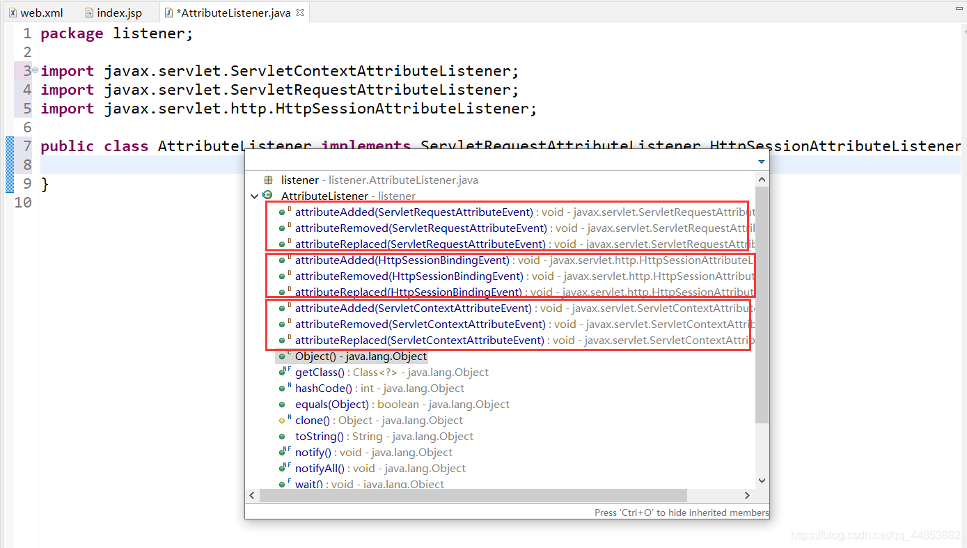Click the listener package icon
Image resolution: width=967 pixels, height=548 pixels.
coord(268,180)
